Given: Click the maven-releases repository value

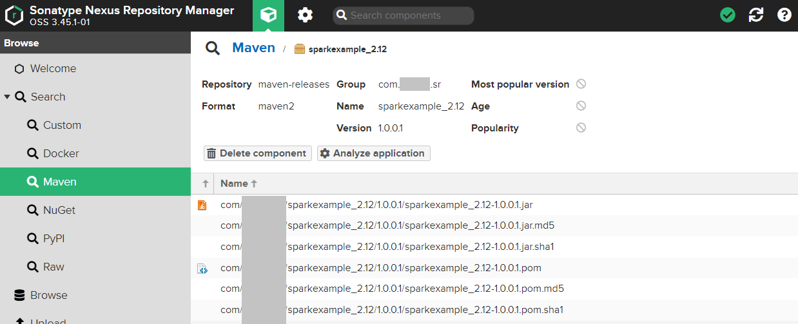Looking at the screenshot, I should pos(293,84).
